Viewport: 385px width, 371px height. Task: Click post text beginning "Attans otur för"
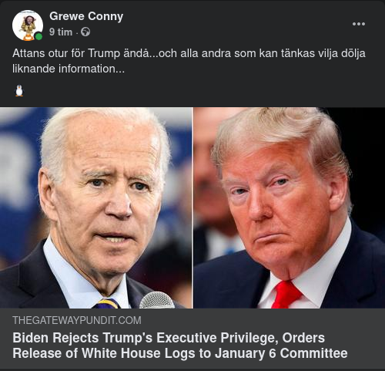pos(189,61)
